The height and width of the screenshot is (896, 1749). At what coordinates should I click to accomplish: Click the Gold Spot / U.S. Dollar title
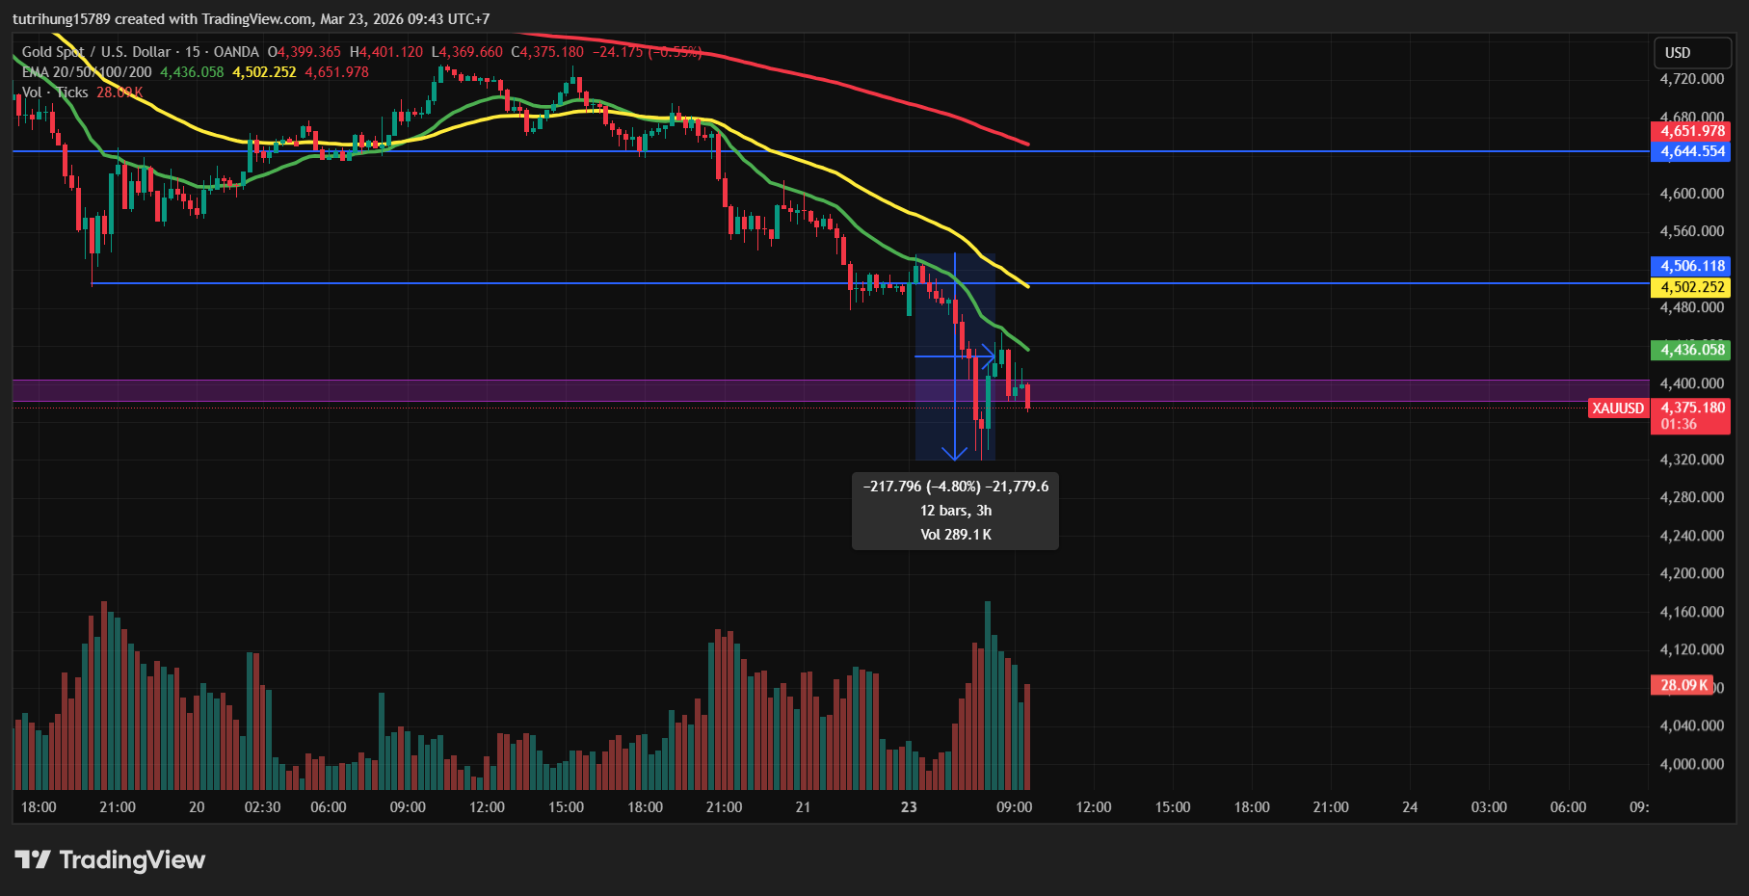pos(96,52)
